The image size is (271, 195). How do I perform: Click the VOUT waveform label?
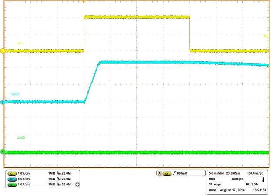click(x=16, y=94)
